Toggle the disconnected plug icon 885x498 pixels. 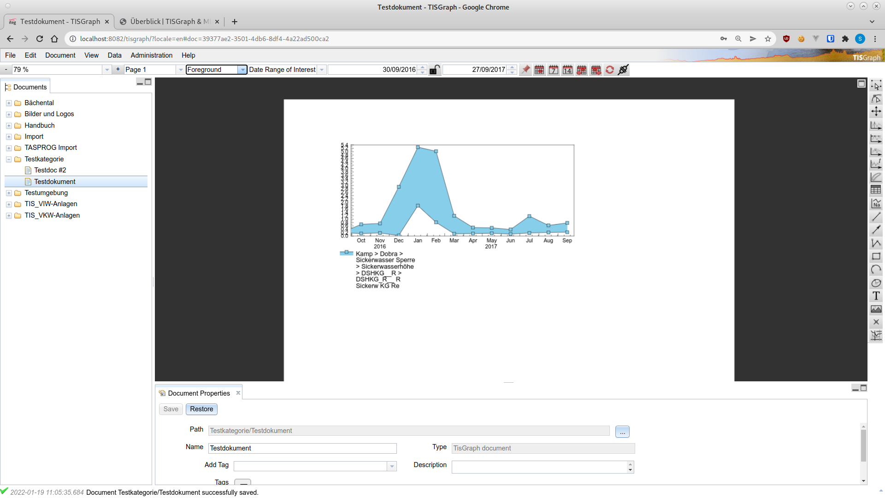623,70
